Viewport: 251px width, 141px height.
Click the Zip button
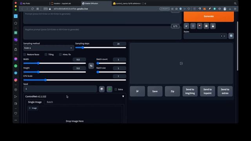pos(173,91)
